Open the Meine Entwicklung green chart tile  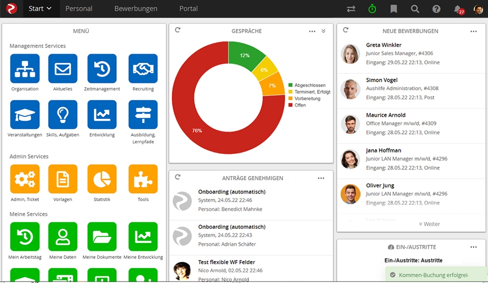tap(143, 236)
